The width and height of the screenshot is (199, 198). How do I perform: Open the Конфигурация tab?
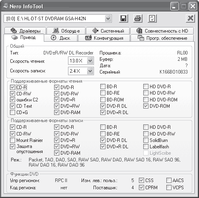104,38
